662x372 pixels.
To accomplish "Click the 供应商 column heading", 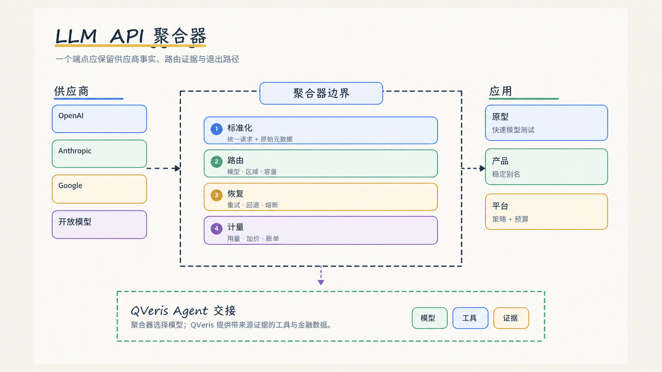I will tap(71, 91).
